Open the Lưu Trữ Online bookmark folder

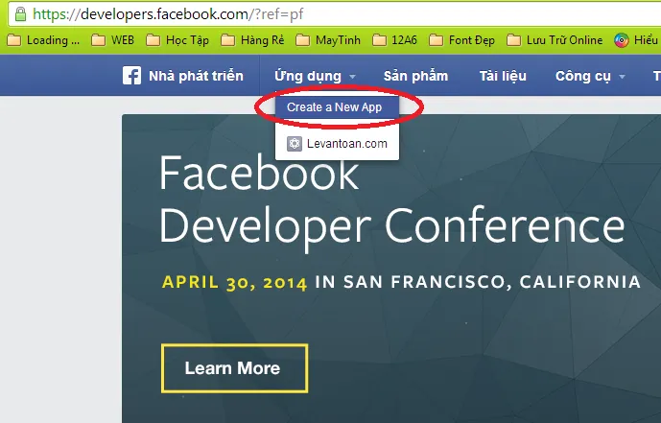[555, 40]
